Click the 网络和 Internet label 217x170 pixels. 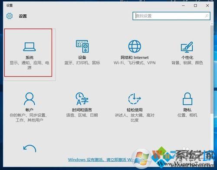coord(135,58)
